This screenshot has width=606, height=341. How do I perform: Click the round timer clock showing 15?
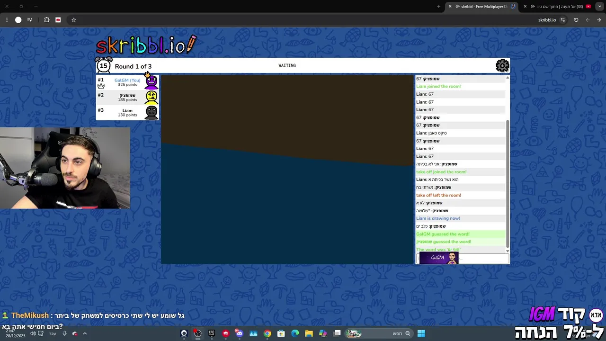point(104,65)
